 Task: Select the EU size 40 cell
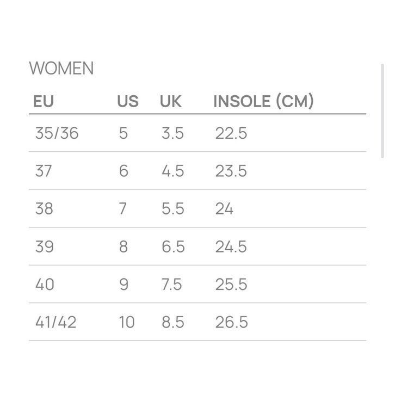click(x=45, y=284)
